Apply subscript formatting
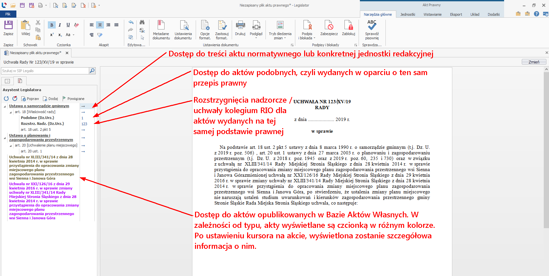The image size is (549, 276). (x=60, y=35)
